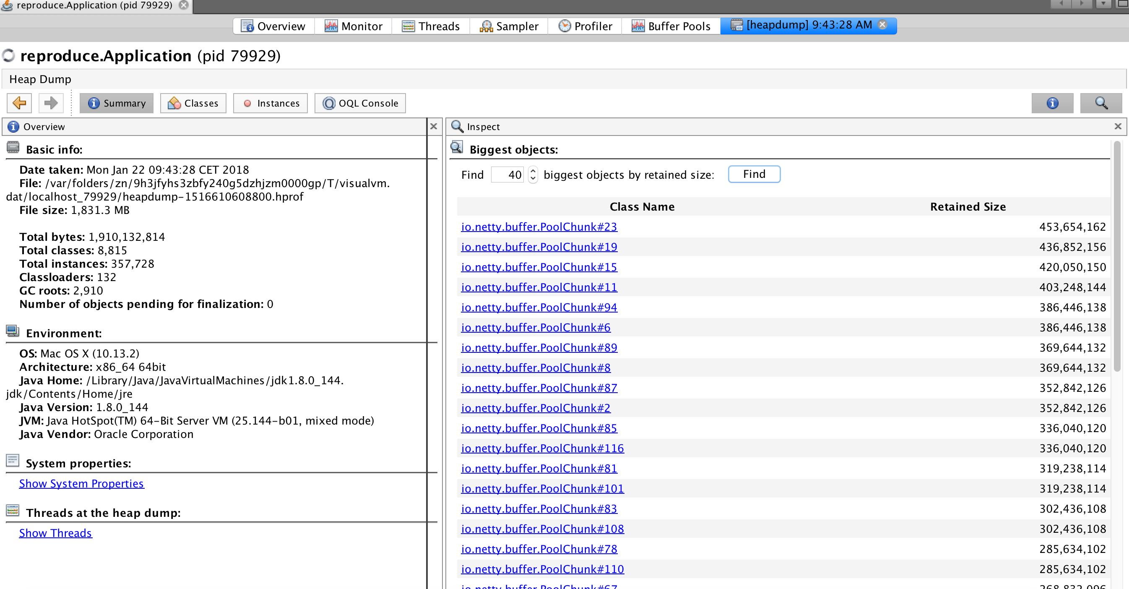Open the OQL Console
The height and width of the screenshot is (589, 1129).
pyautogui.click(x=360, y=103)
